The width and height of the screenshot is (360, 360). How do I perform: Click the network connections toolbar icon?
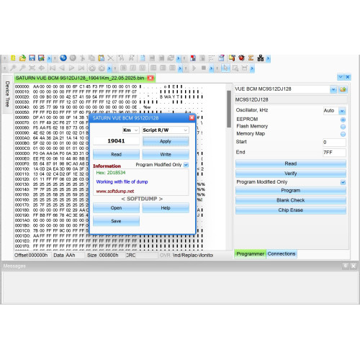(x=261, y=58)
